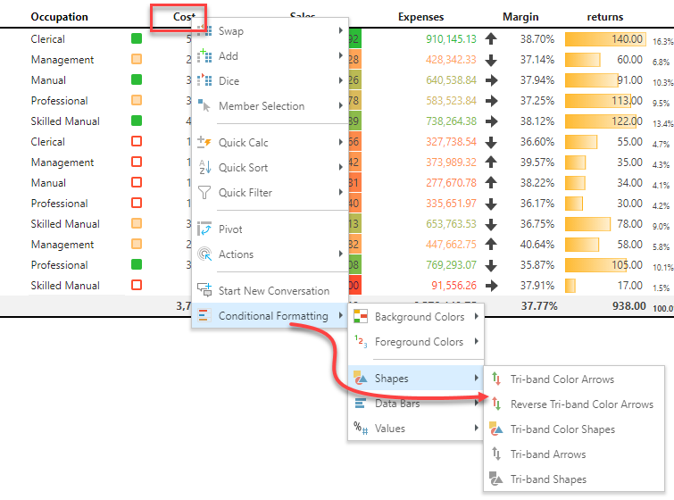Click the Tri-band Color Arrows icon
The image size is (674, 500).
point(496,379)
